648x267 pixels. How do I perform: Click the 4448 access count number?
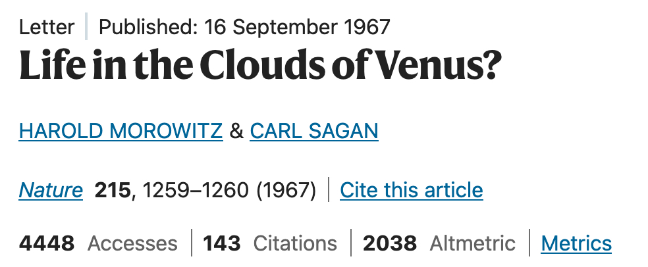(47, 244)
